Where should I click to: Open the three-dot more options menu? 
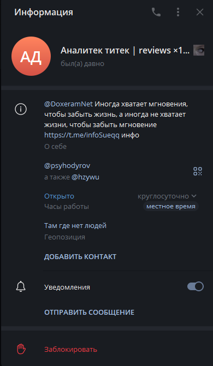pos(178,12)
